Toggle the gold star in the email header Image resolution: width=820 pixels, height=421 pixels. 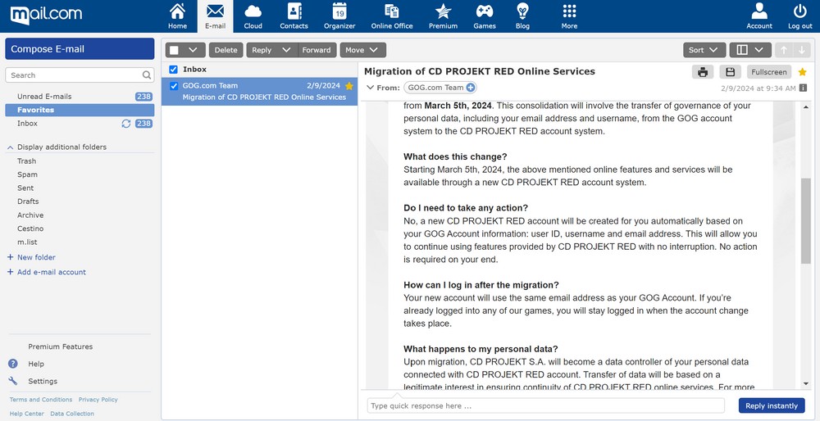[802, 71]
